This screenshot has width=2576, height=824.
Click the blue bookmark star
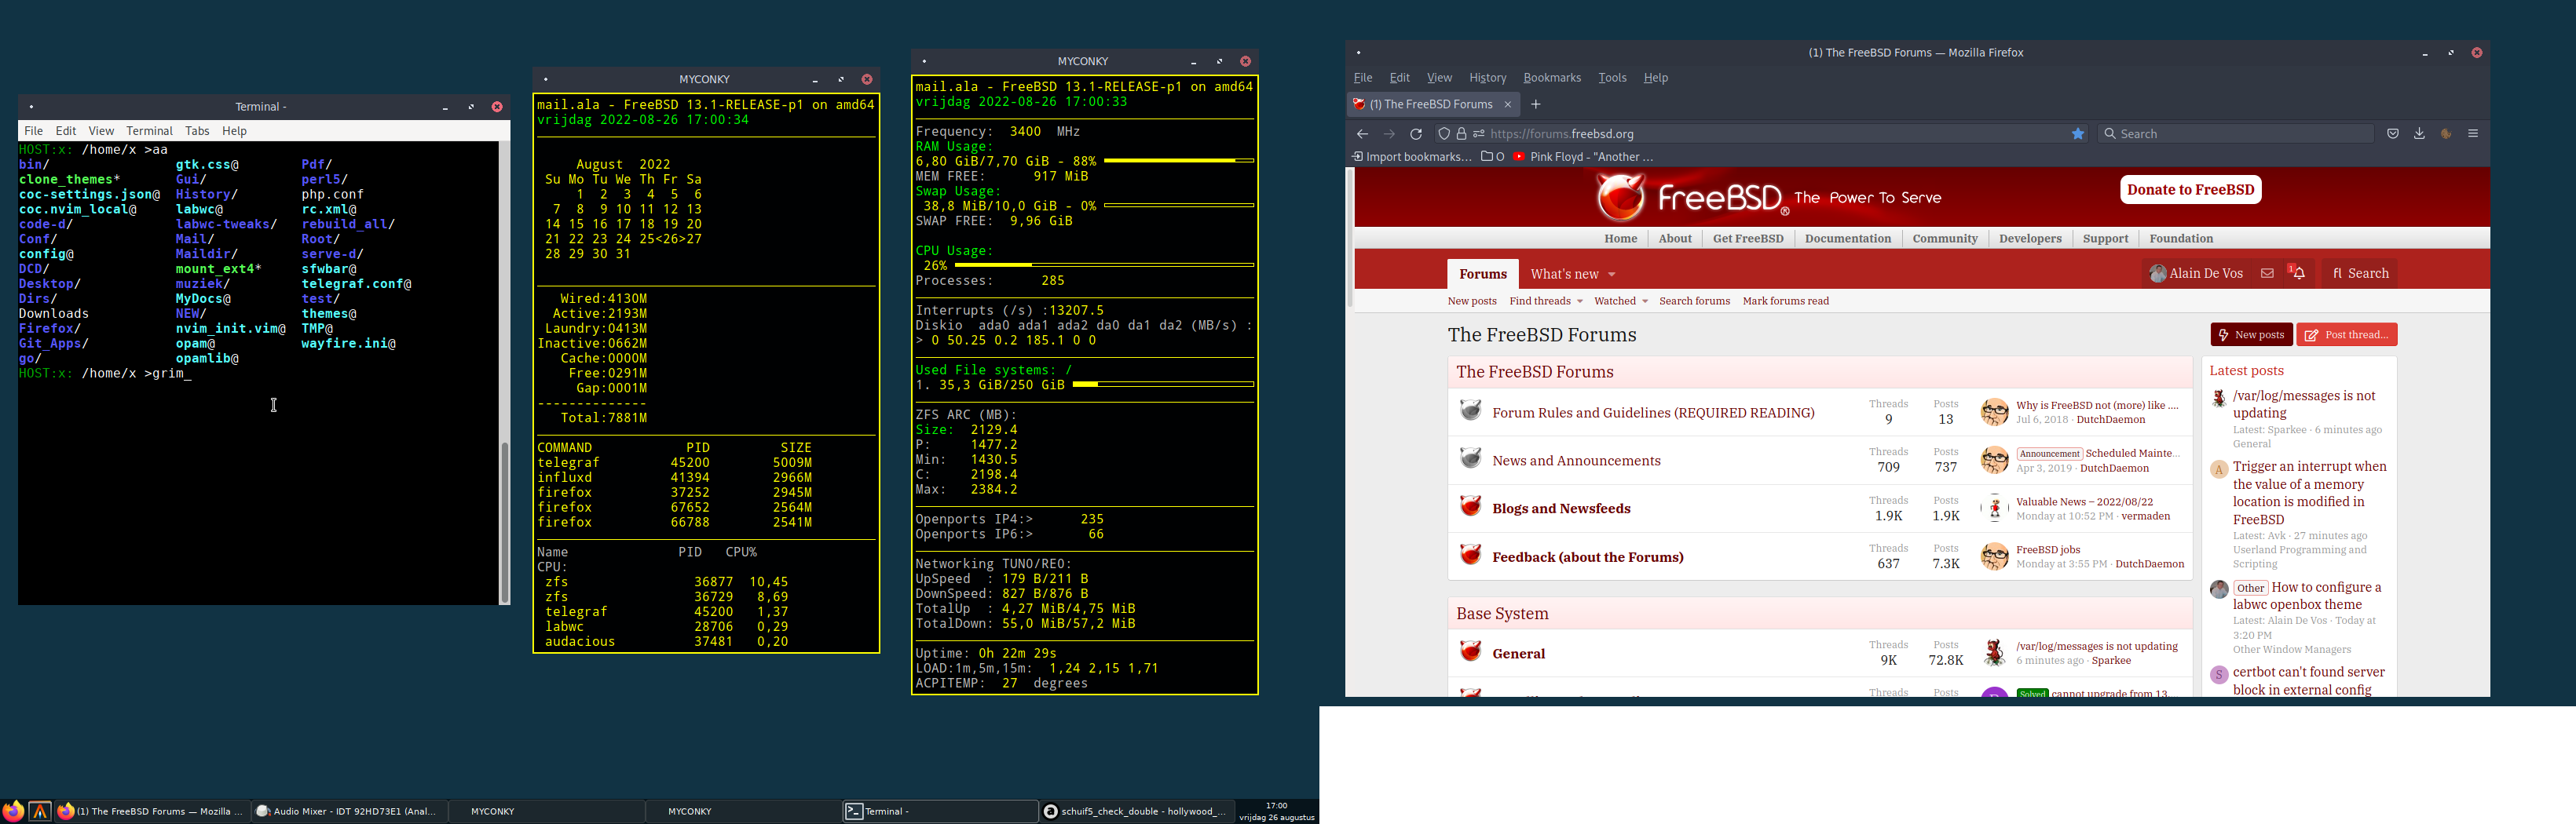pos(2078,134)
